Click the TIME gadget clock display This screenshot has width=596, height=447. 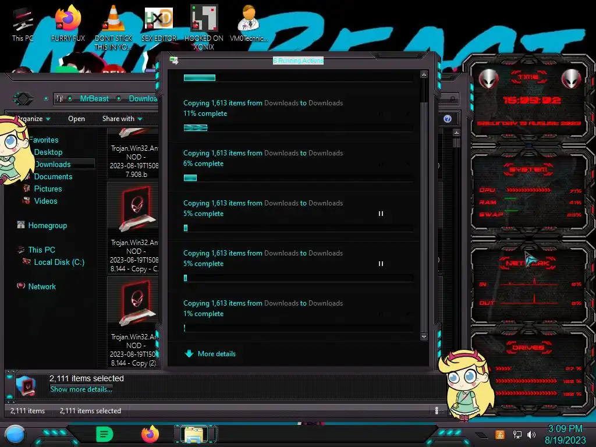pyautogui.click(x=531, y=100)
